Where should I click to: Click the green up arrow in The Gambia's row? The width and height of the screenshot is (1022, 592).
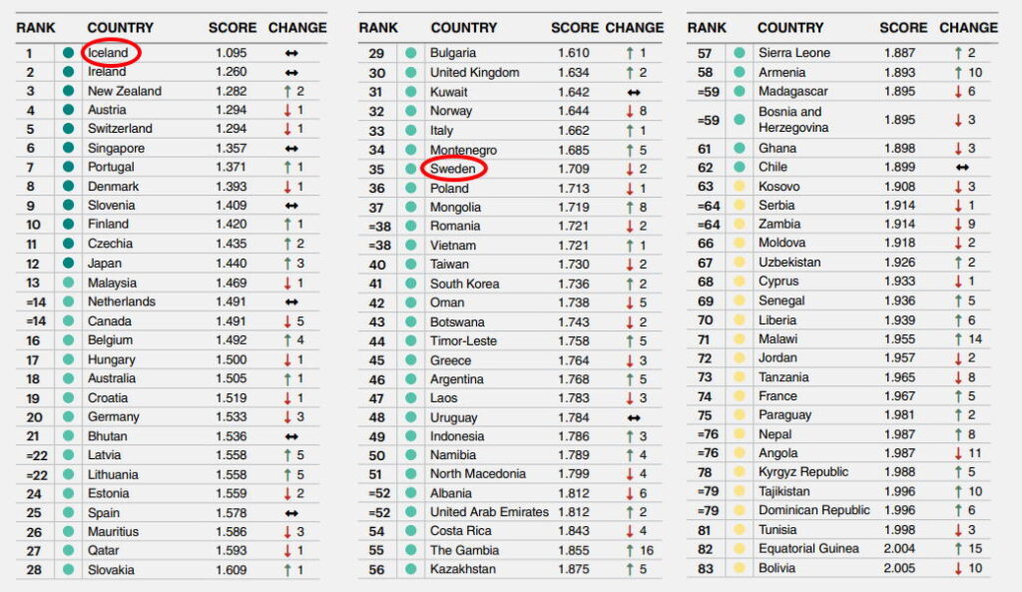pyautogui.click(x=629, y=551)
